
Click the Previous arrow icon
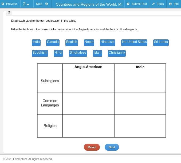click(3, 4)
